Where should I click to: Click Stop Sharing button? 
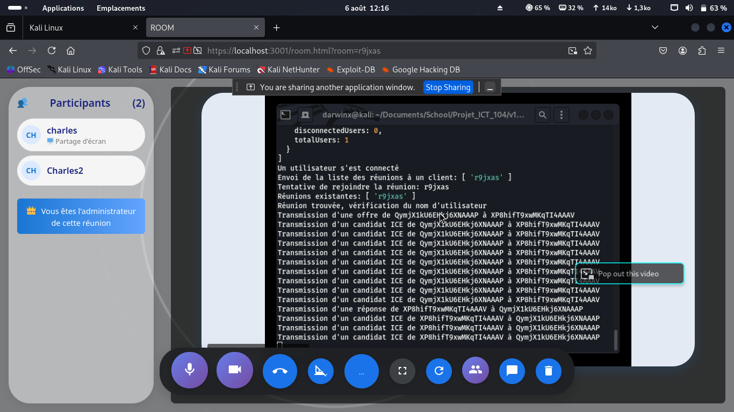coord(448,87)
